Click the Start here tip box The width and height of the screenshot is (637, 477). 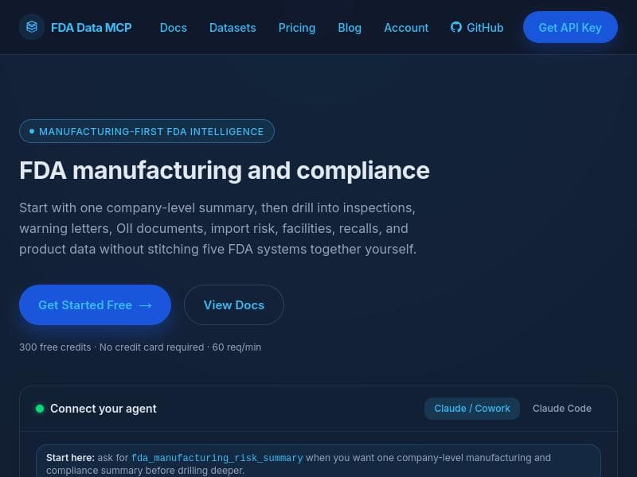coord(318,463)
